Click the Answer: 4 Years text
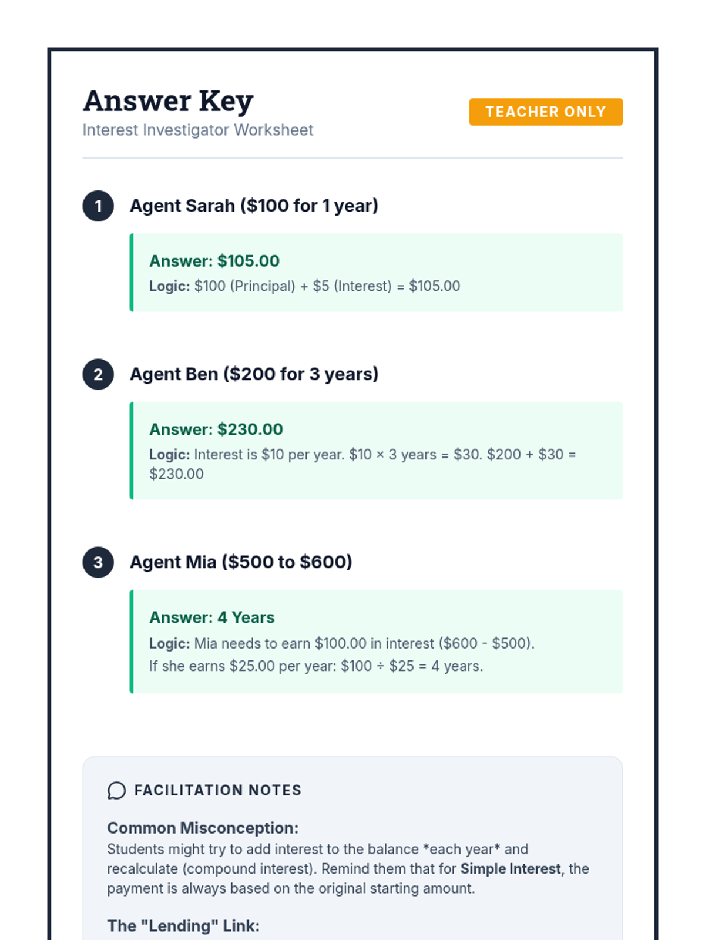 click(212, 617)
